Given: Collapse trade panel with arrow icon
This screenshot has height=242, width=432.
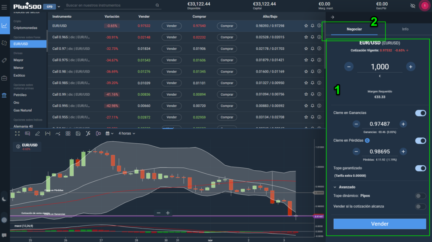Looking at the screenshot, I should (332, 17).
